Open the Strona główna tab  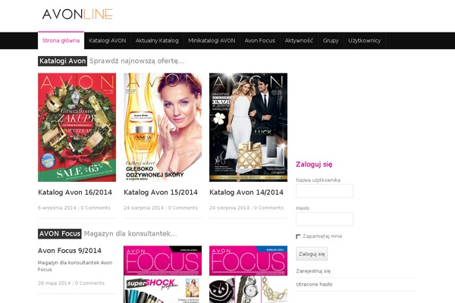tap(61, 41)
